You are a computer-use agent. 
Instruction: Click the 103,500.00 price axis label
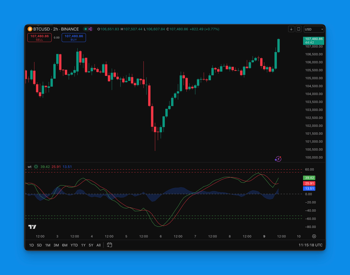[314, 102]
